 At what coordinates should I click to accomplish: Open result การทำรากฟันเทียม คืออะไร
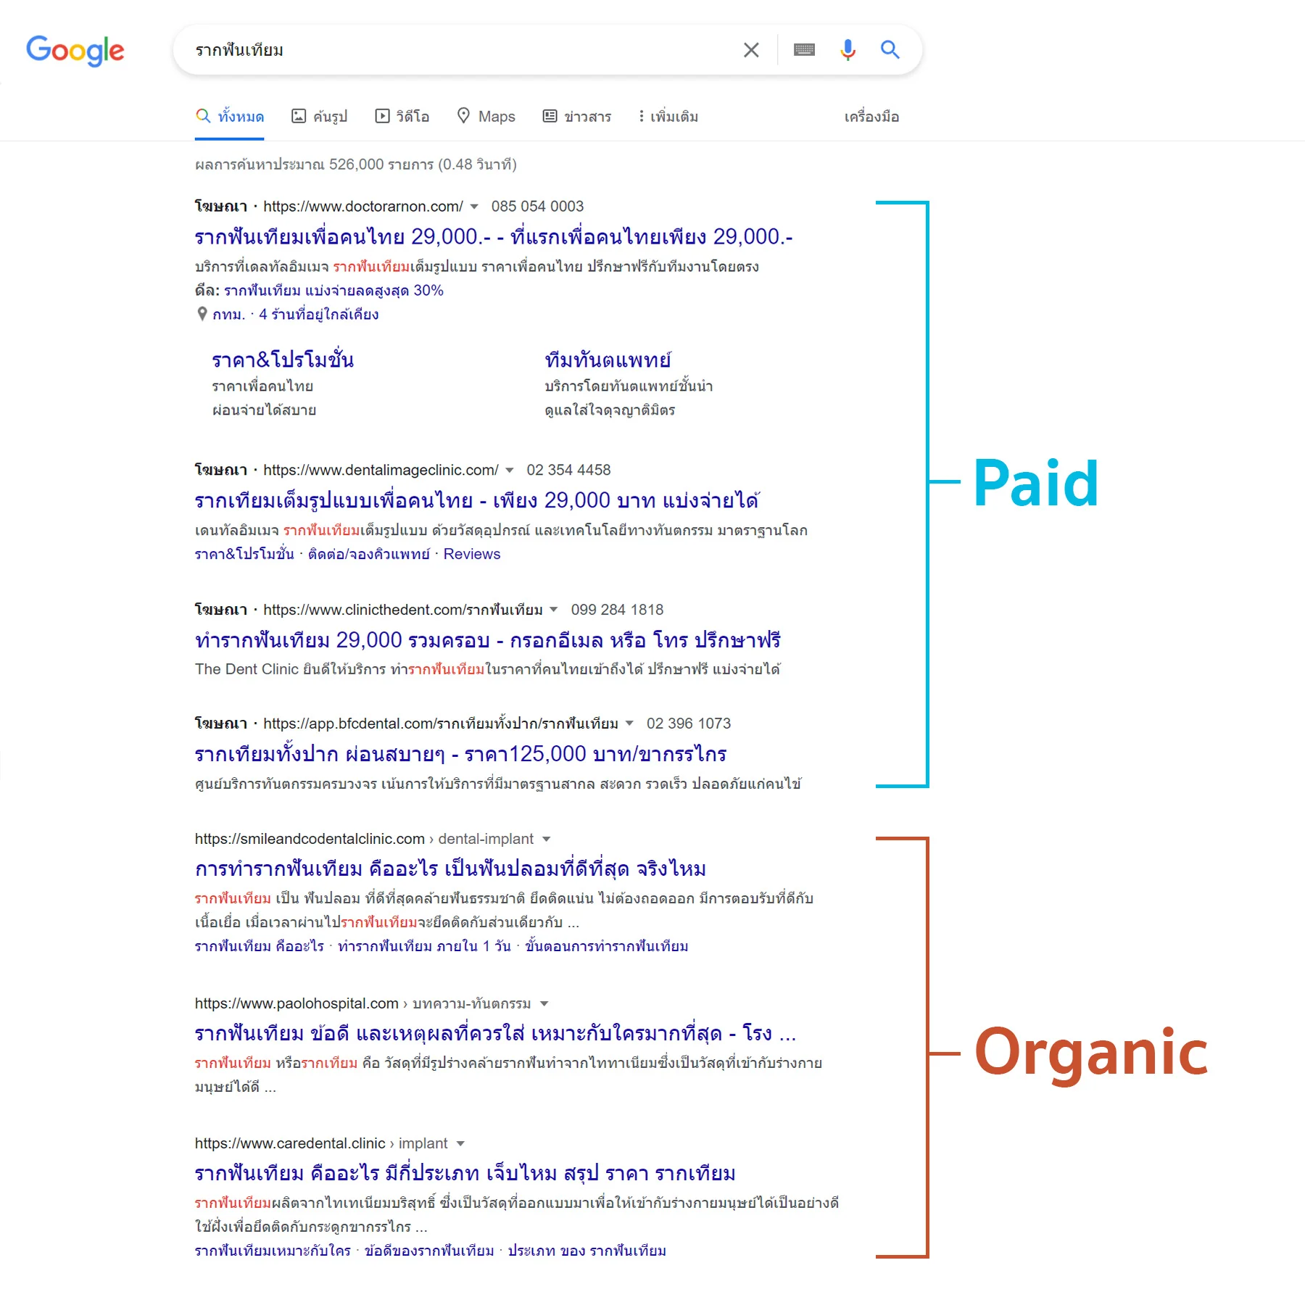pyautogui.click(x=450, y=869)
